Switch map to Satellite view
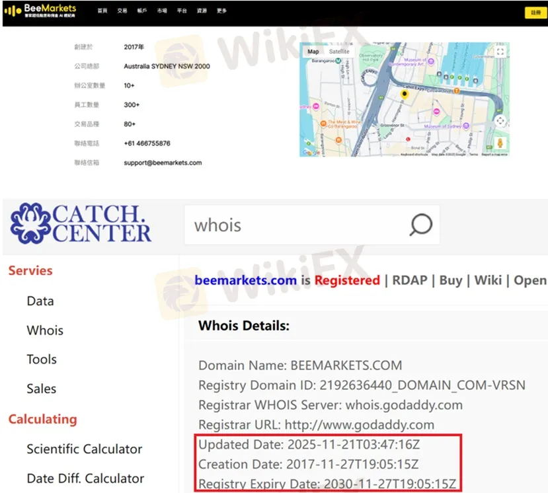 (339, 52)
